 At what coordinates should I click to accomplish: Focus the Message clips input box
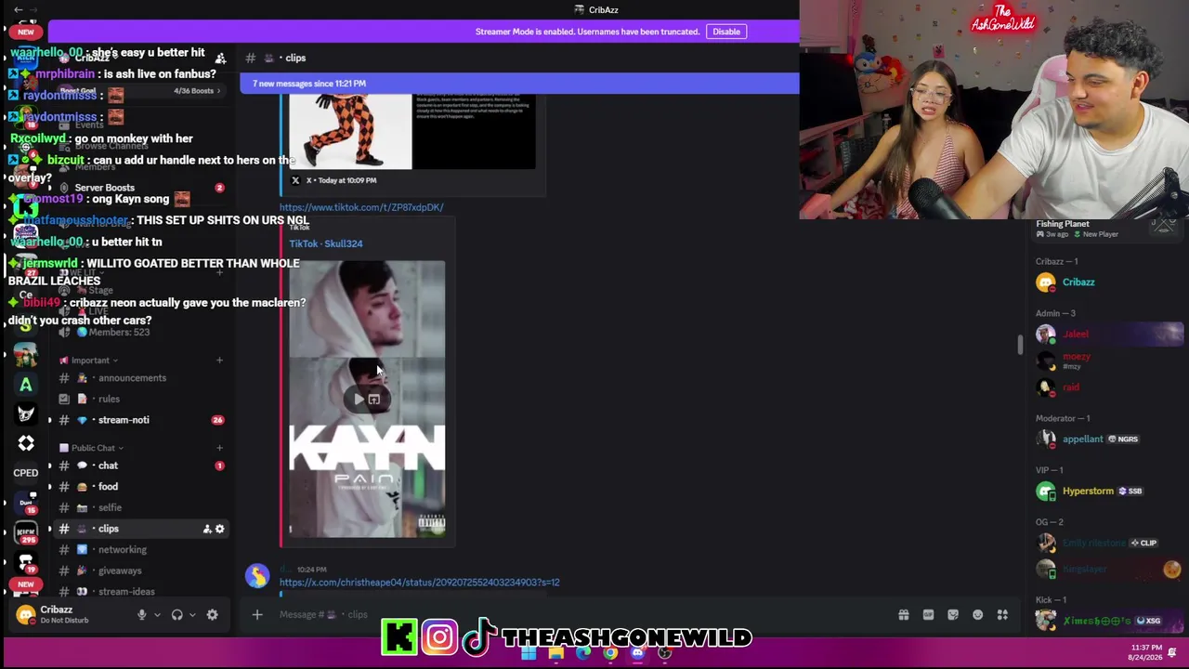576,614
